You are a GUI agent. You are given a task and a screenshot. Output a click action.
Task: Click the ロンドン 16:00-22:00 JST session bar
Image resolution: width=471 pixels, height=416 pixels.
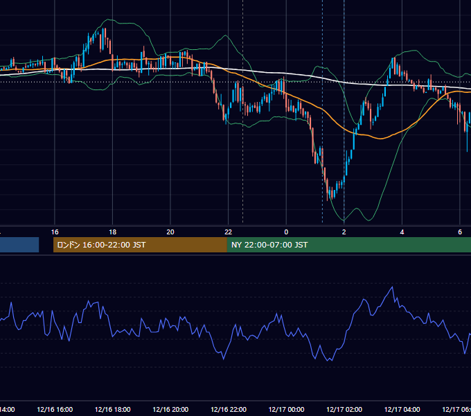tap(140, 245)
